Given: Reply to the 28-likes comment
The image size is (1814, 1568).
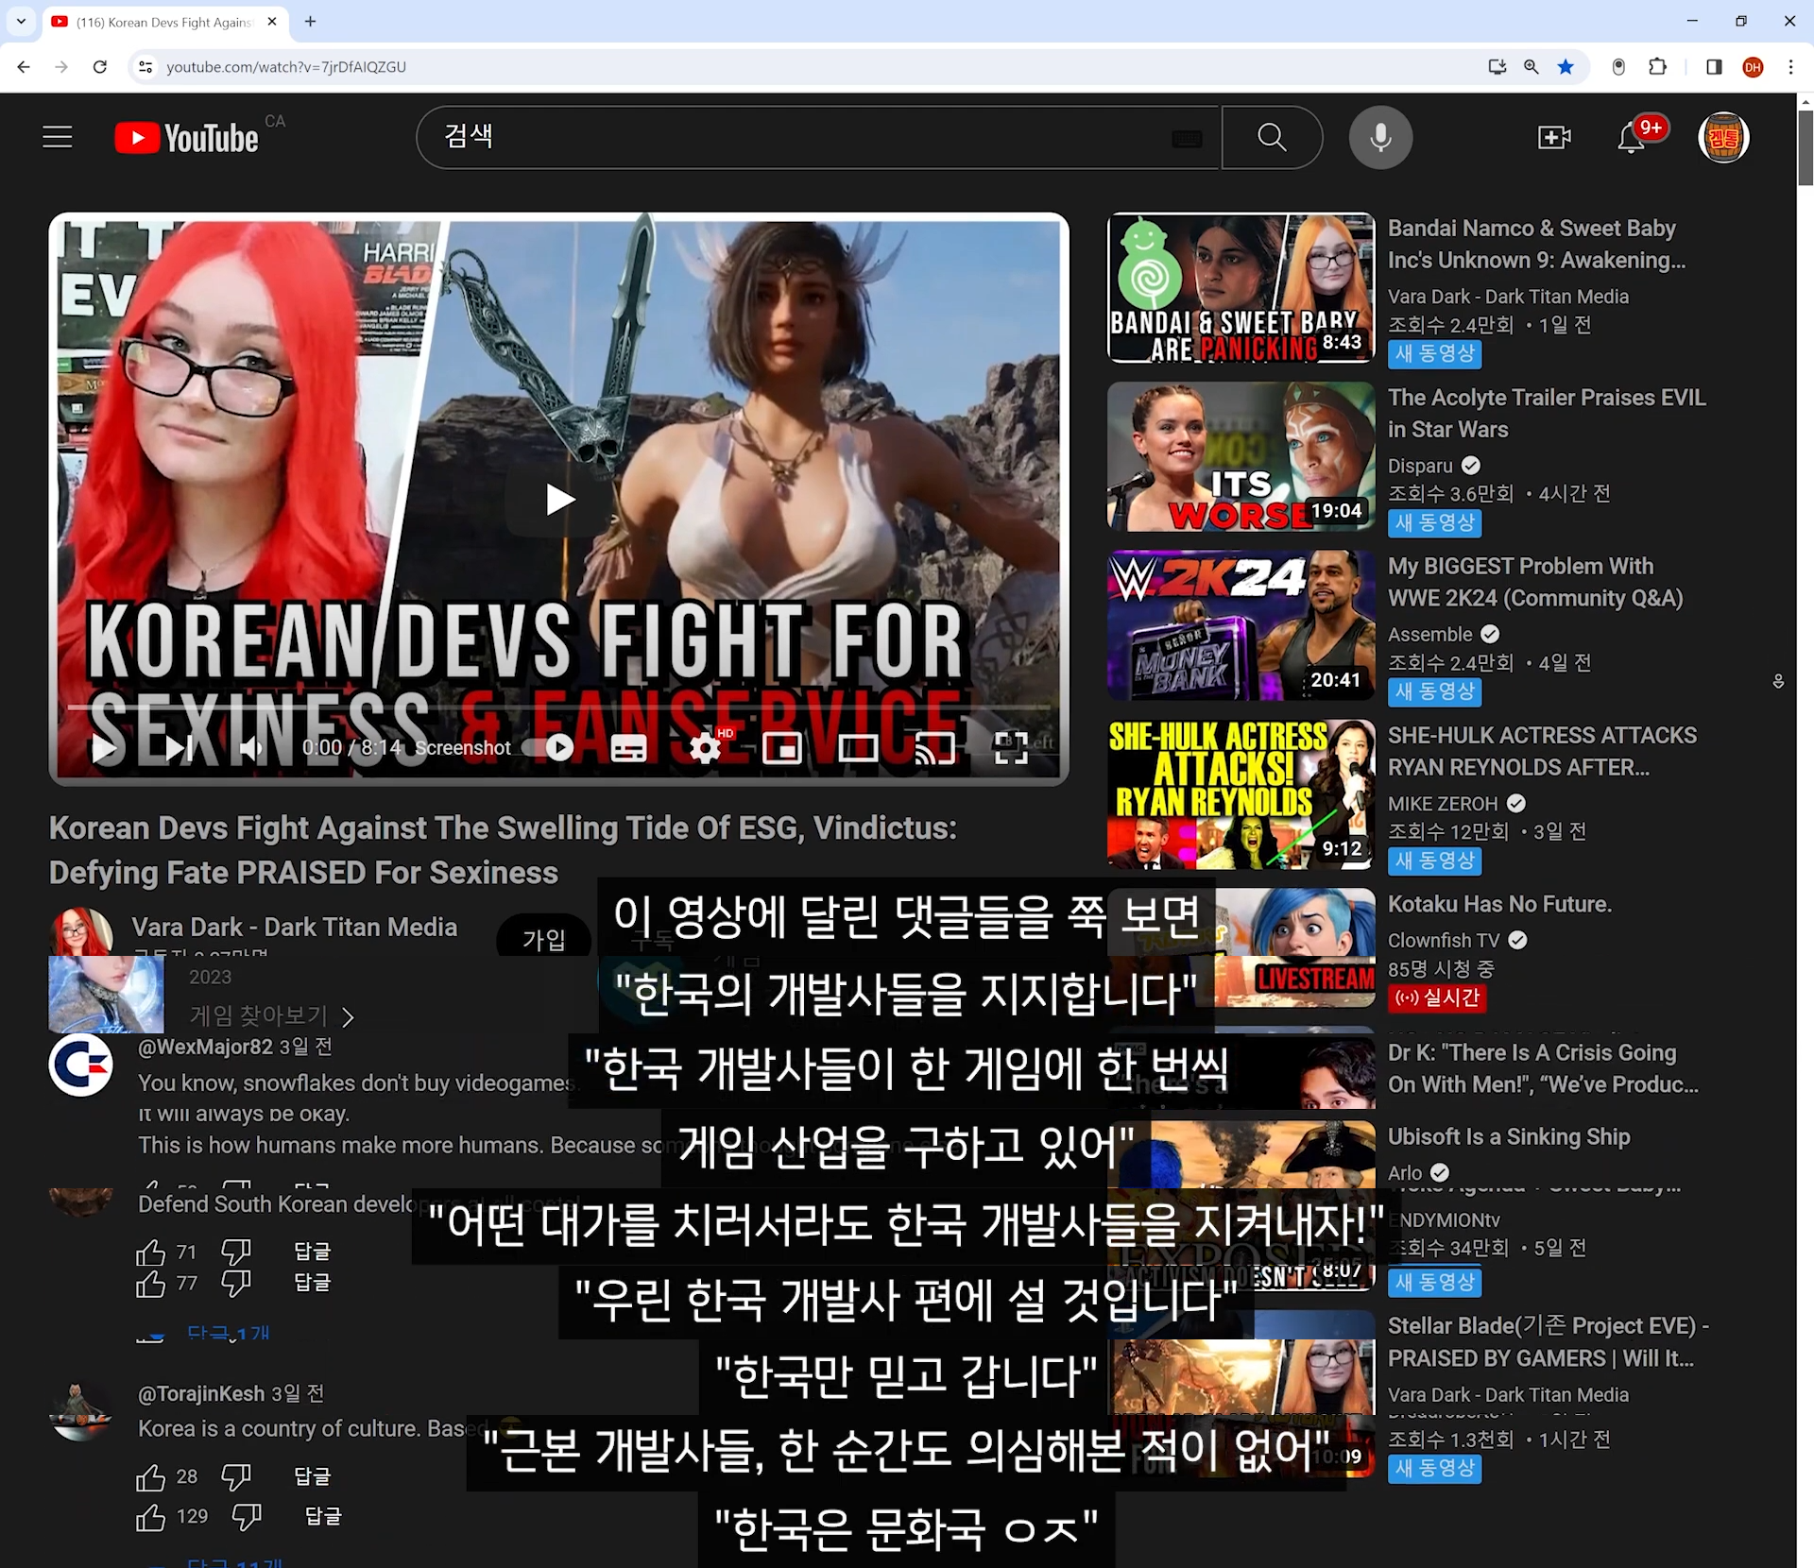Looking at the screenshot, I should click(x=313, y=1476).
